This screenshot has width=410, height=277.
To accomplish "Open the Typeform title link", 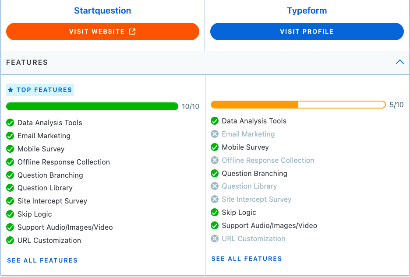I will pyautogui.click(x=307, y=11).
